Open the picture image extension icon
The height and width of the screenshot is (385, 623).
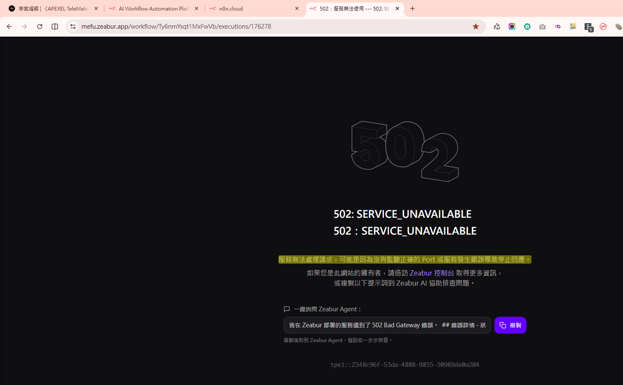573,27
